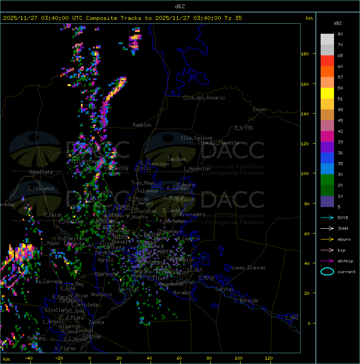Select the light gray 70-80 dBZ swatch
Screen dimensions: 360x364
tap(327, 39)
